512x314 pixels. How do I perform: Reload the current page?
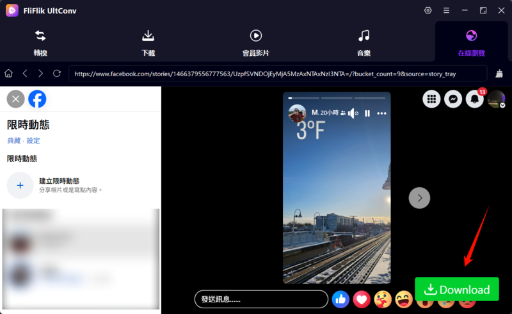tap(57, 73)
